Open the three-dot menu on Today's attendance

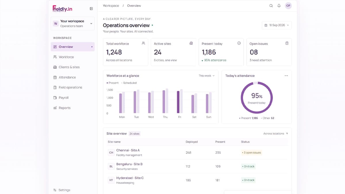pos(286,76)
